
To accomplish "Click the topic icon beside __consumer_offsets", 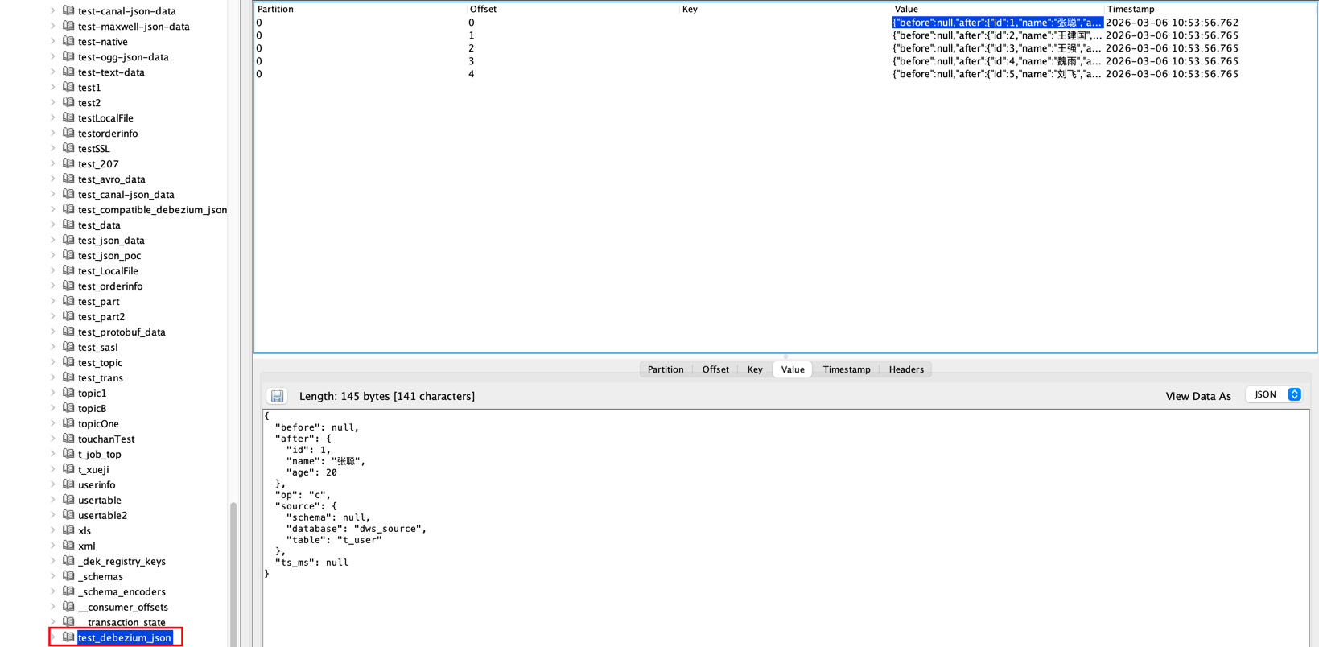I will (68, 607).
